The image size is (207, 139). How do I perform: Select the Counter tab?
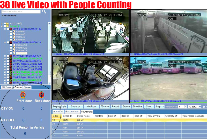(18, 87)
